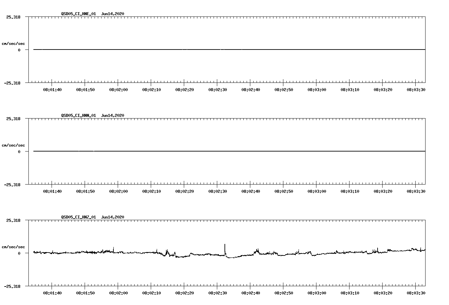Click the cm/sec/sec unit label of HNZ plot
The height and width of the screenshot is (305, 449).
point(14,247)
